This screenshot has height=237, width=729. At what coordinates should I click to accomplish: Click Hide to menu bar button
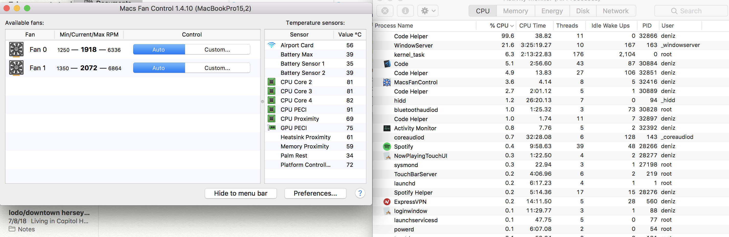coord(241,193)
